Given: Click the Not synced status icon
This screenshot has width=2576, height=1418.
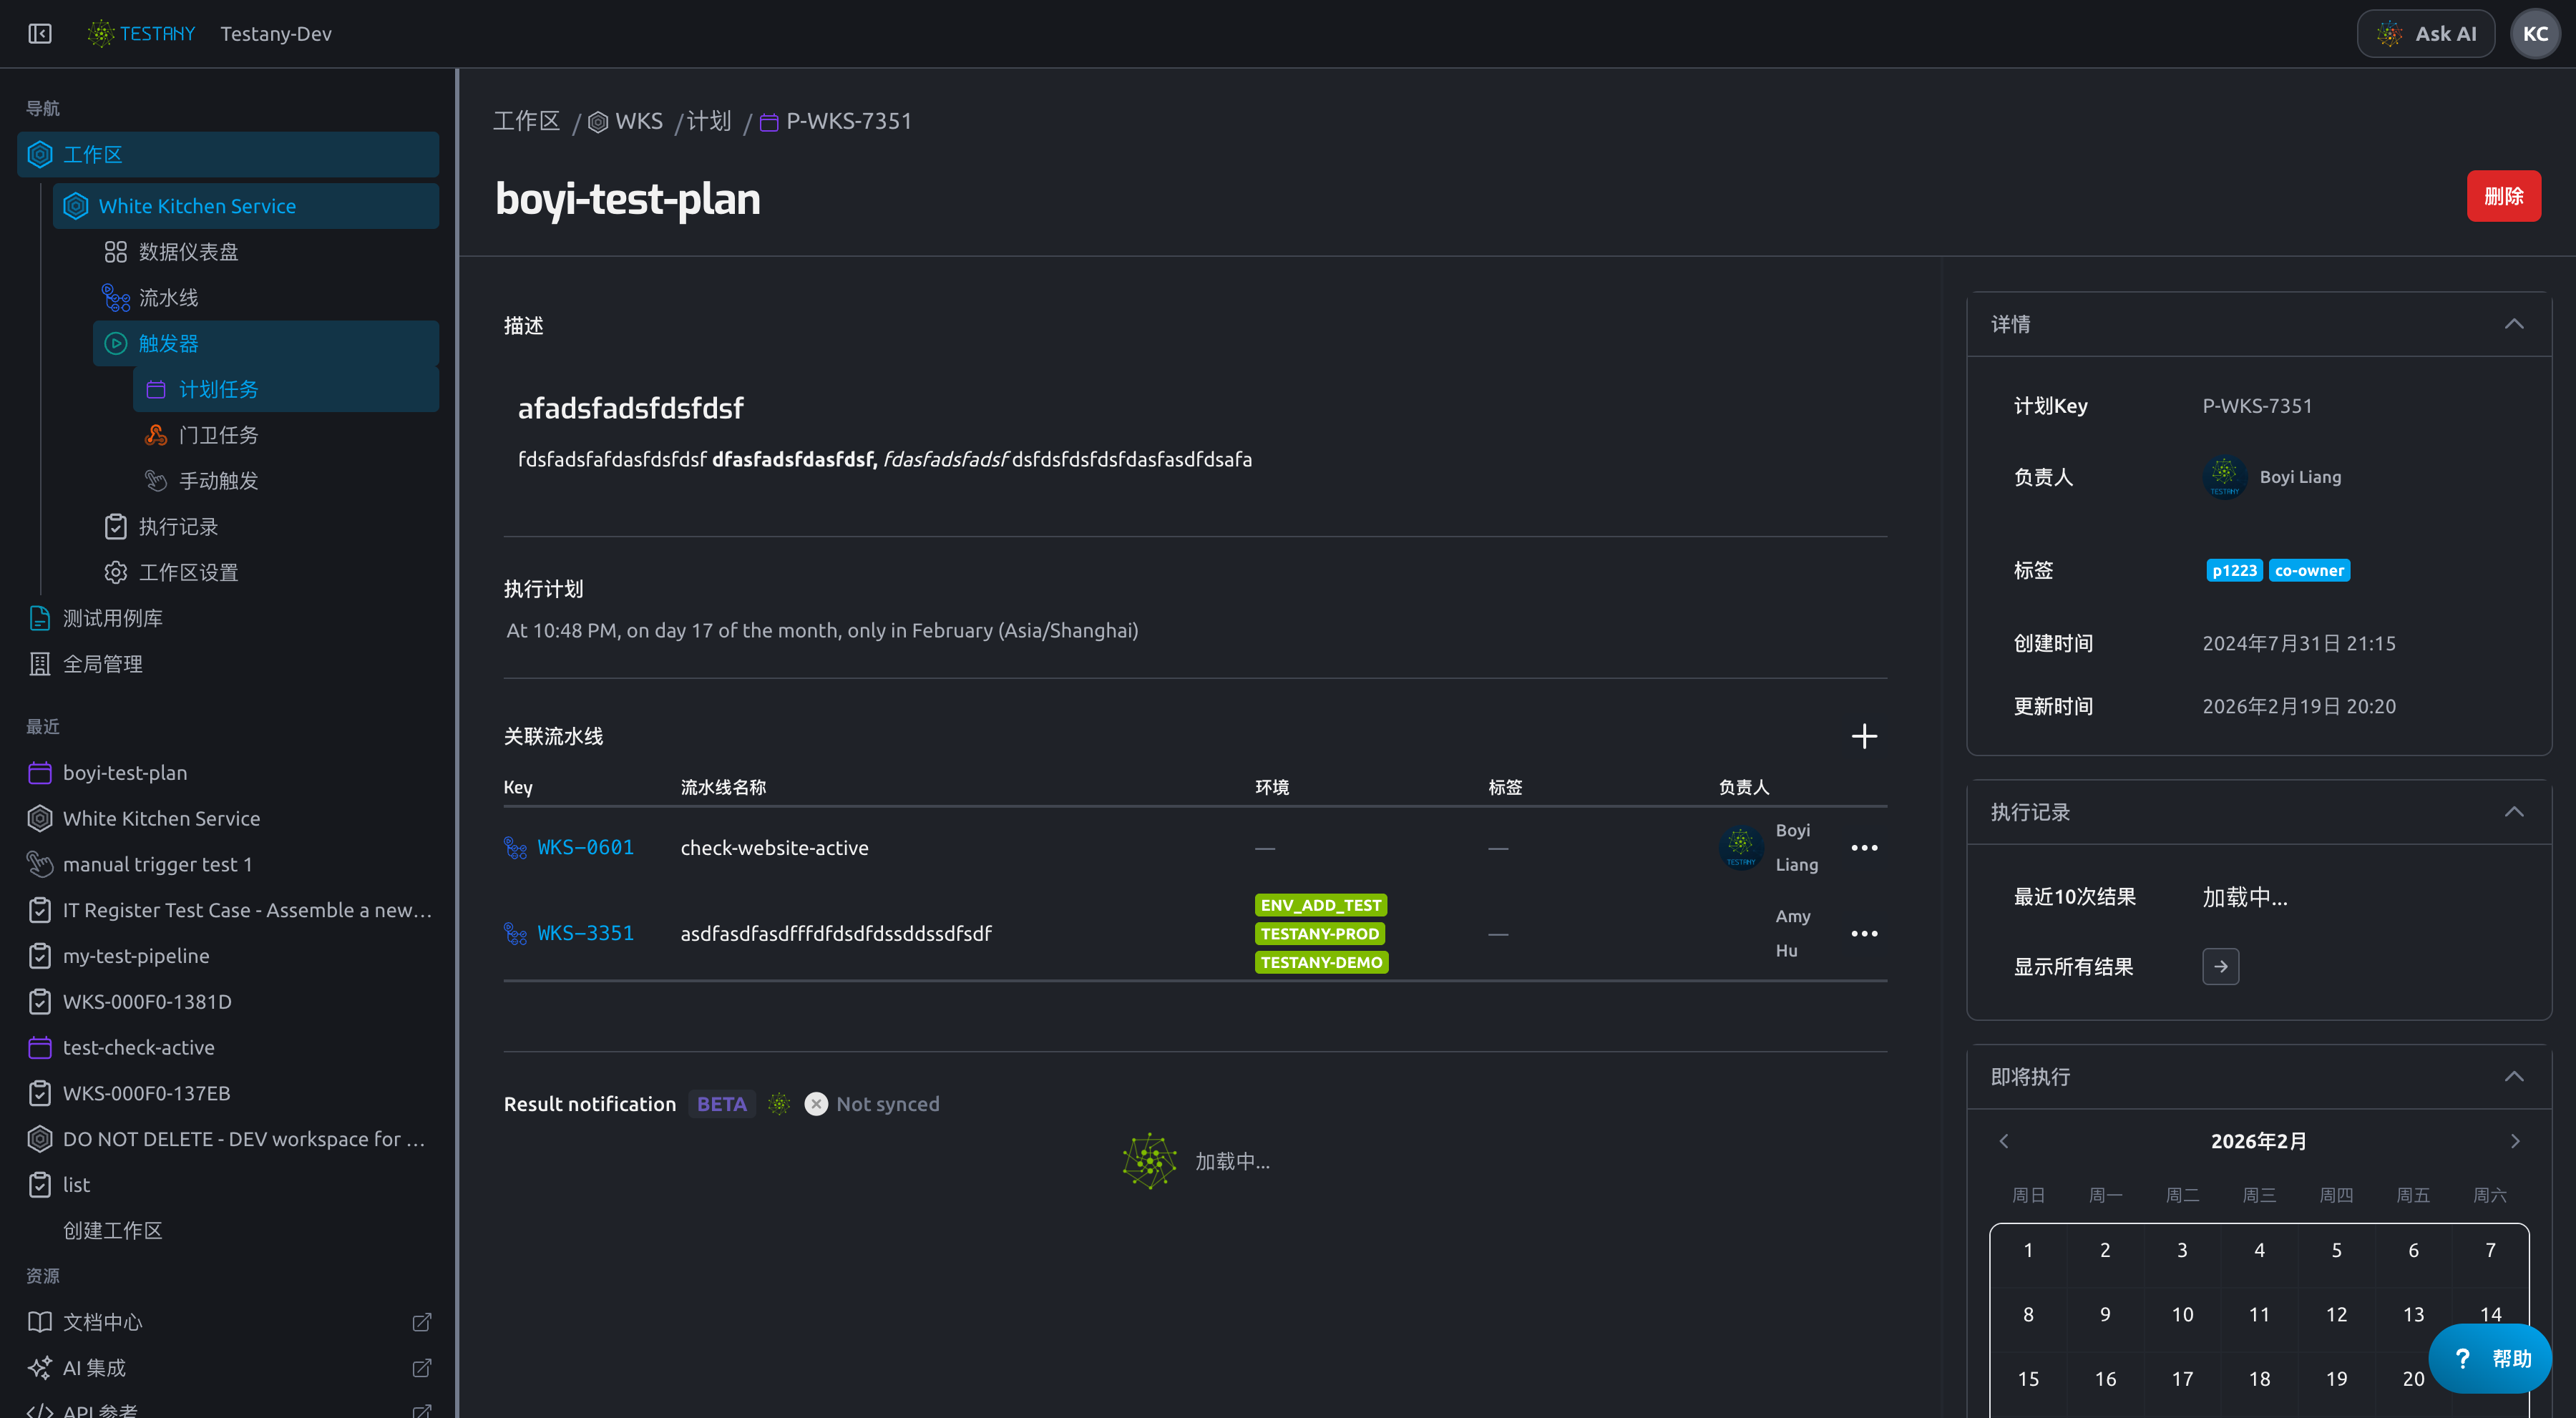Looking at the screenshot, I should point(816,1104).
